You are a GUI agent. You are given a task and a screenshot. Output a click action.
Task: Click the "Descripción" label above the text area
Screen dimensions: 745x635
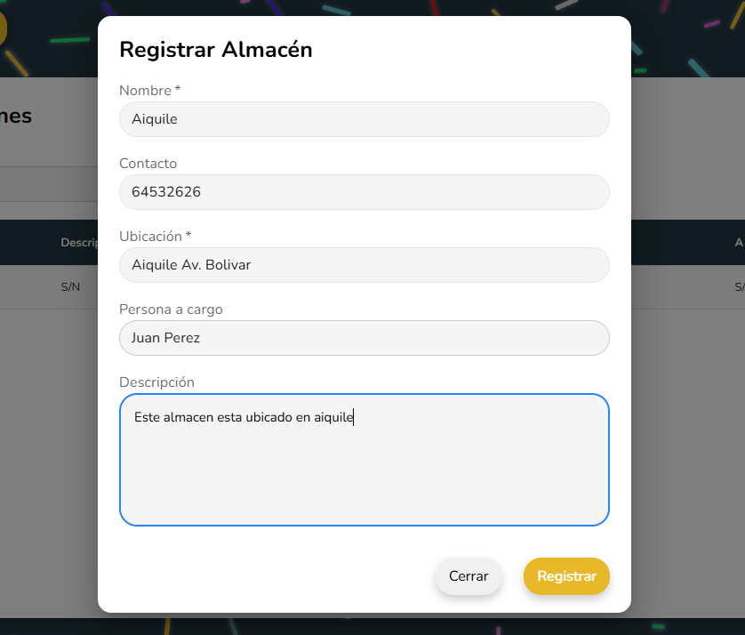[156, 382]
